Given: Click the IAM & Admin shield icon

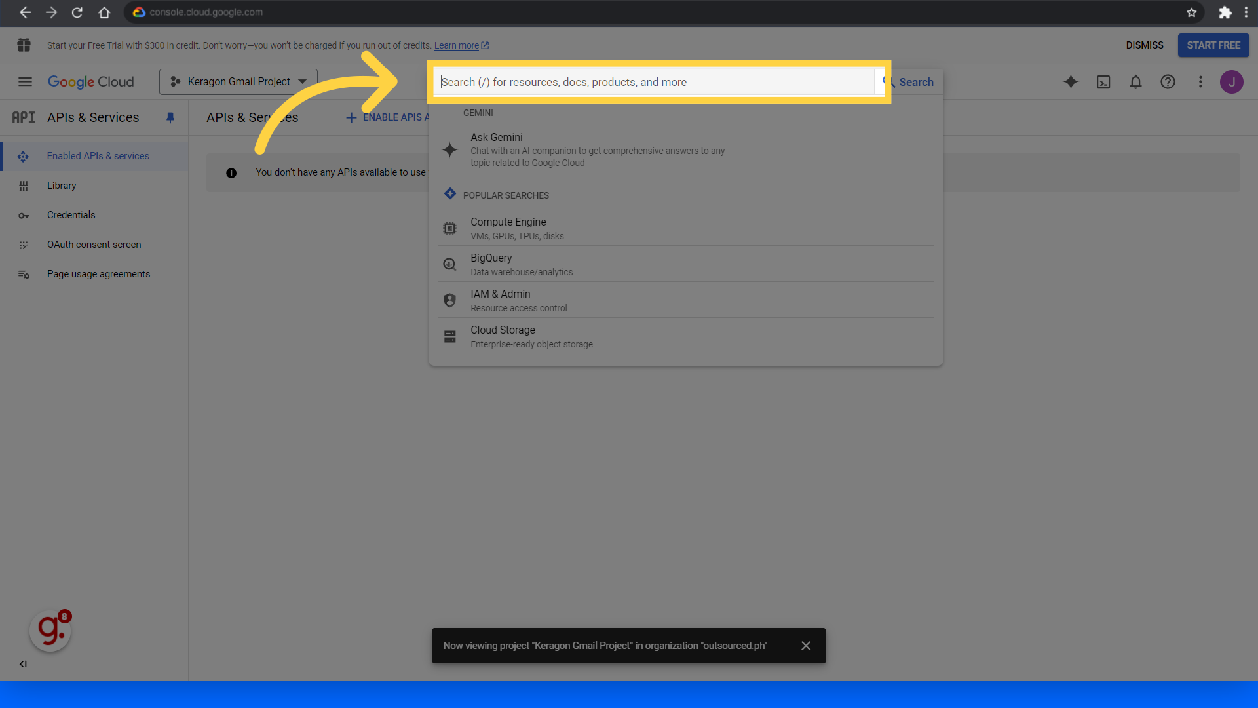Looking at the screenshot, I should [x=449, y=300].
